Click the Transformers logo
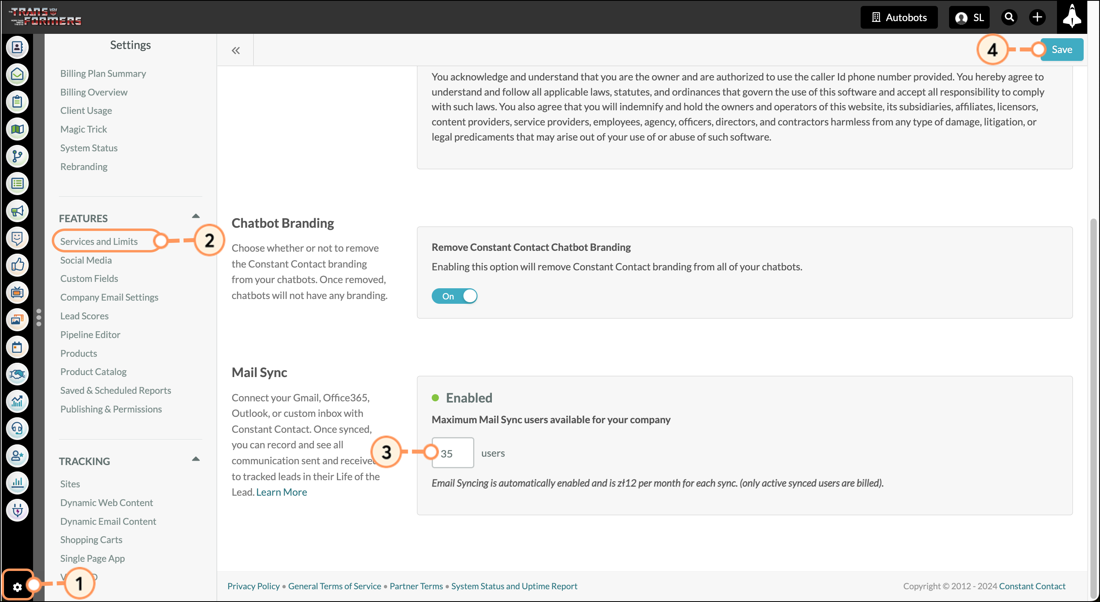This screenshot has height=602, width=1100. 45,17
